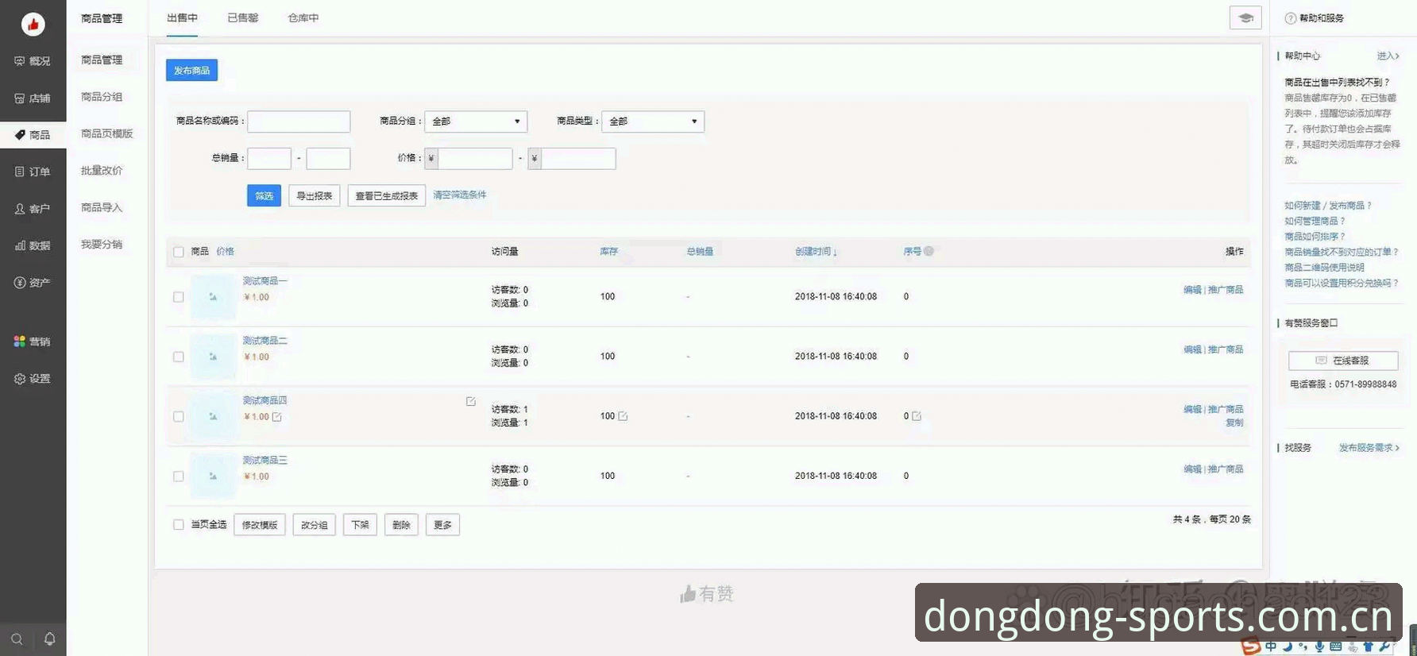The width and height of the screenshot is (1417, 656).
Task: Click Sogou input method S icon in tray
Action: [x=1251, y=646]
